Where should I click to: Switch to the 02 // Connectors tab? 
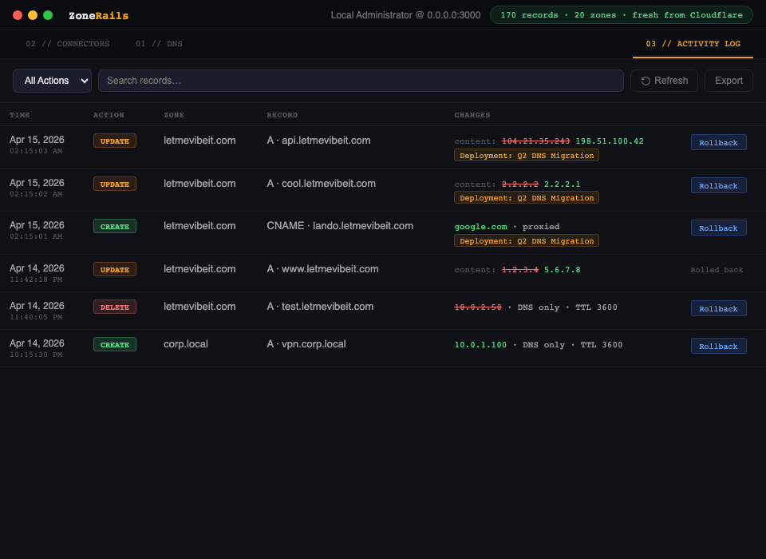(68, 44)
